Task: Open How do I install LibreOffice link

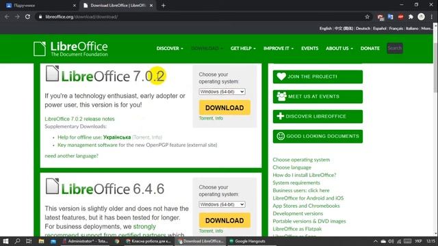Action: click(x=305, y=175)
